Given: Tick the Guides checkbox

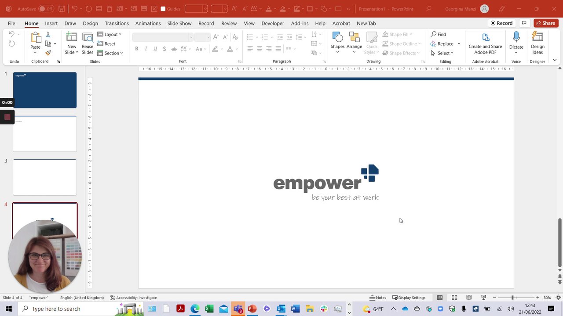Looking at the screenshot, I should click(163, 9).
